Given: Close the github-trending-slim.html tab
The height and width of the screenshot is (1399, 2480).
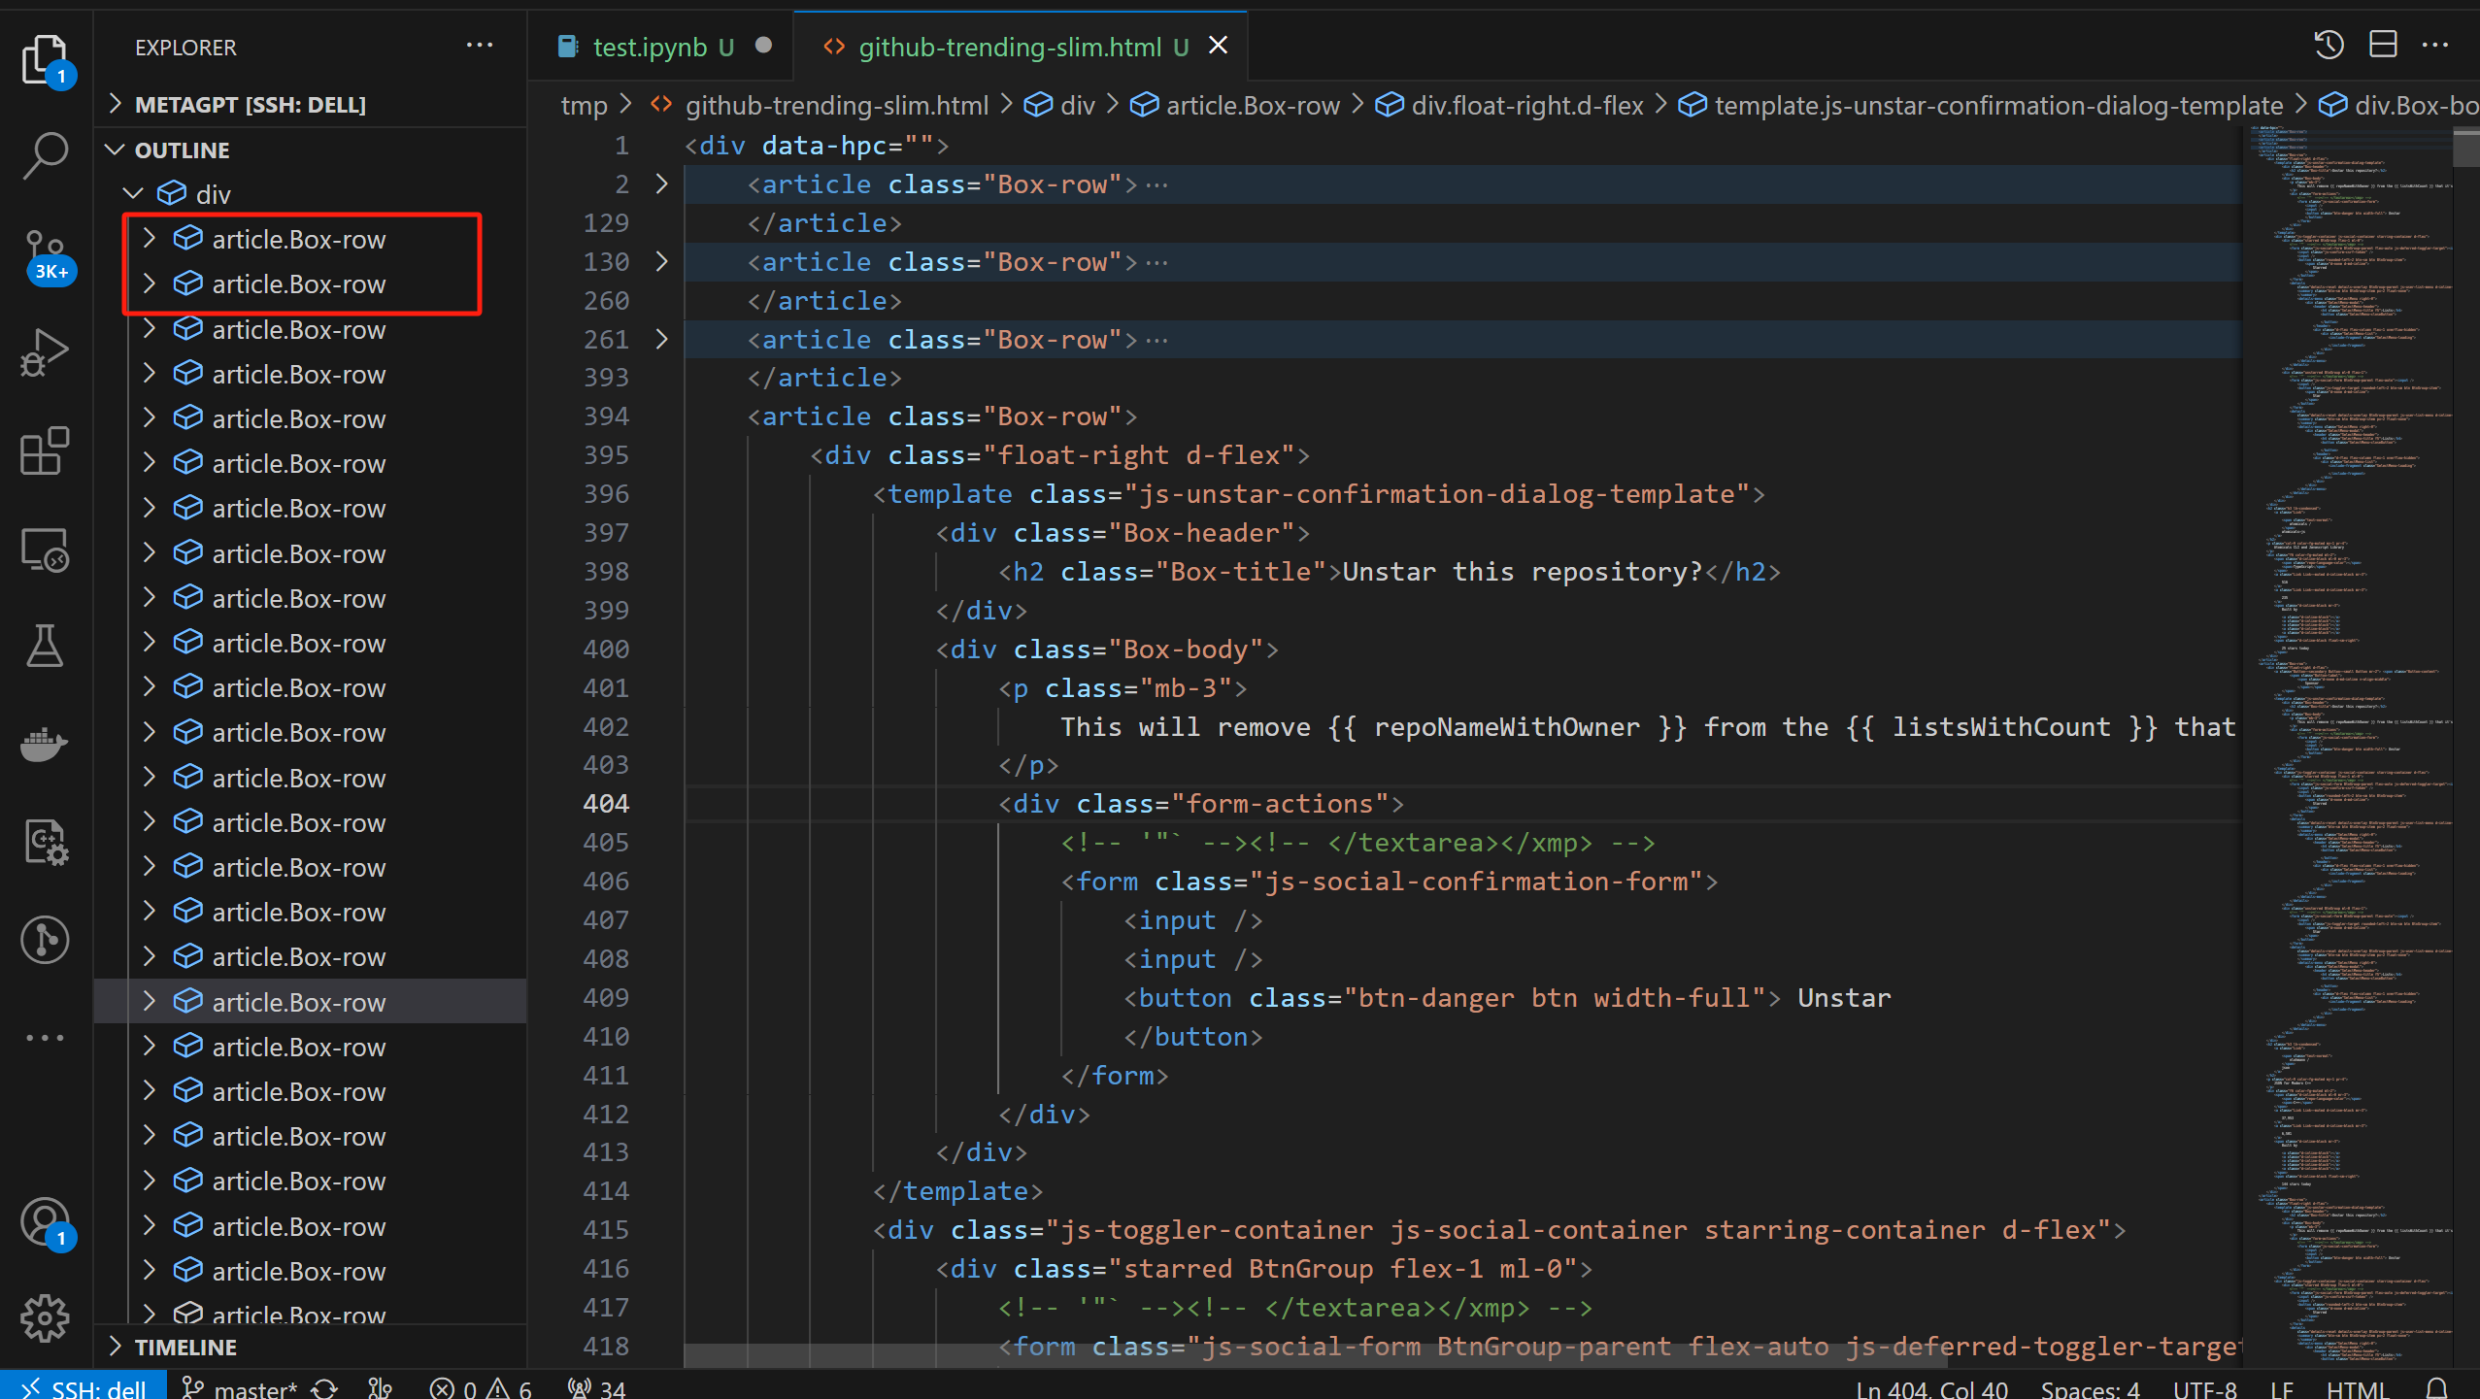Looking at the screenshot, I should [x=1218, y=46].
